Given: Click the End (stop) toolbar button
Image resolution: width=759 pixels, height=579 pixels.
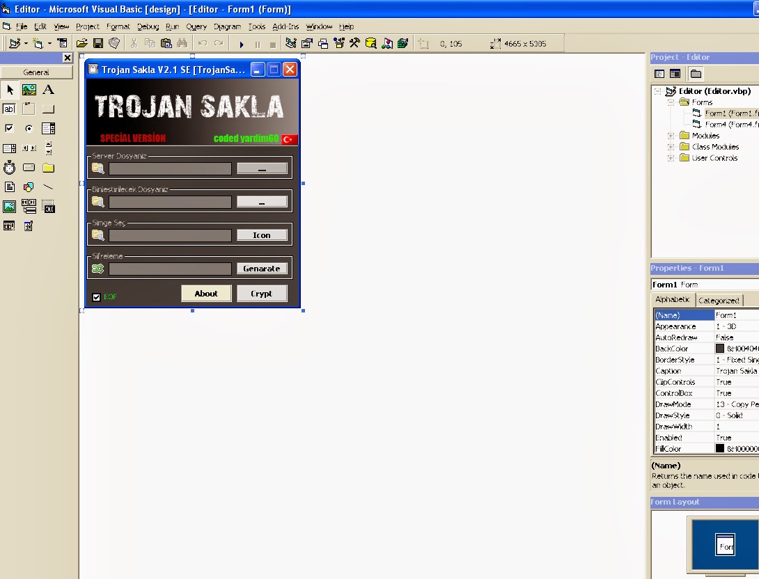Looking at the screenshot, I should click(x=273, y=44).
